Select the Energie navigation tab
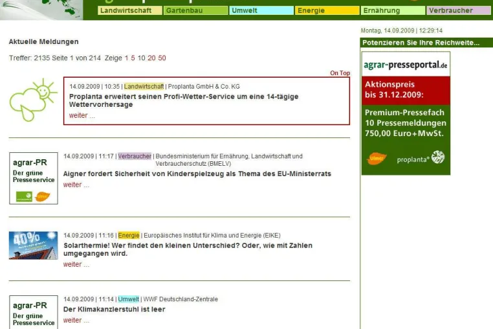The width and height of the screenshot is (493, 329). (327, 10)
